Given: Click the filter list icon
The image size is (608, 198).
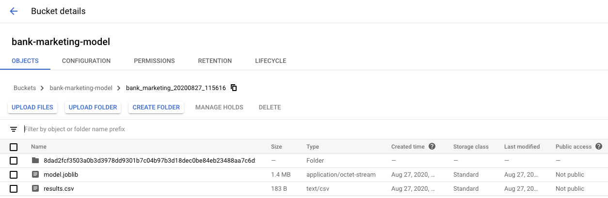Looking at the screenshot, I should click(14, 129).
